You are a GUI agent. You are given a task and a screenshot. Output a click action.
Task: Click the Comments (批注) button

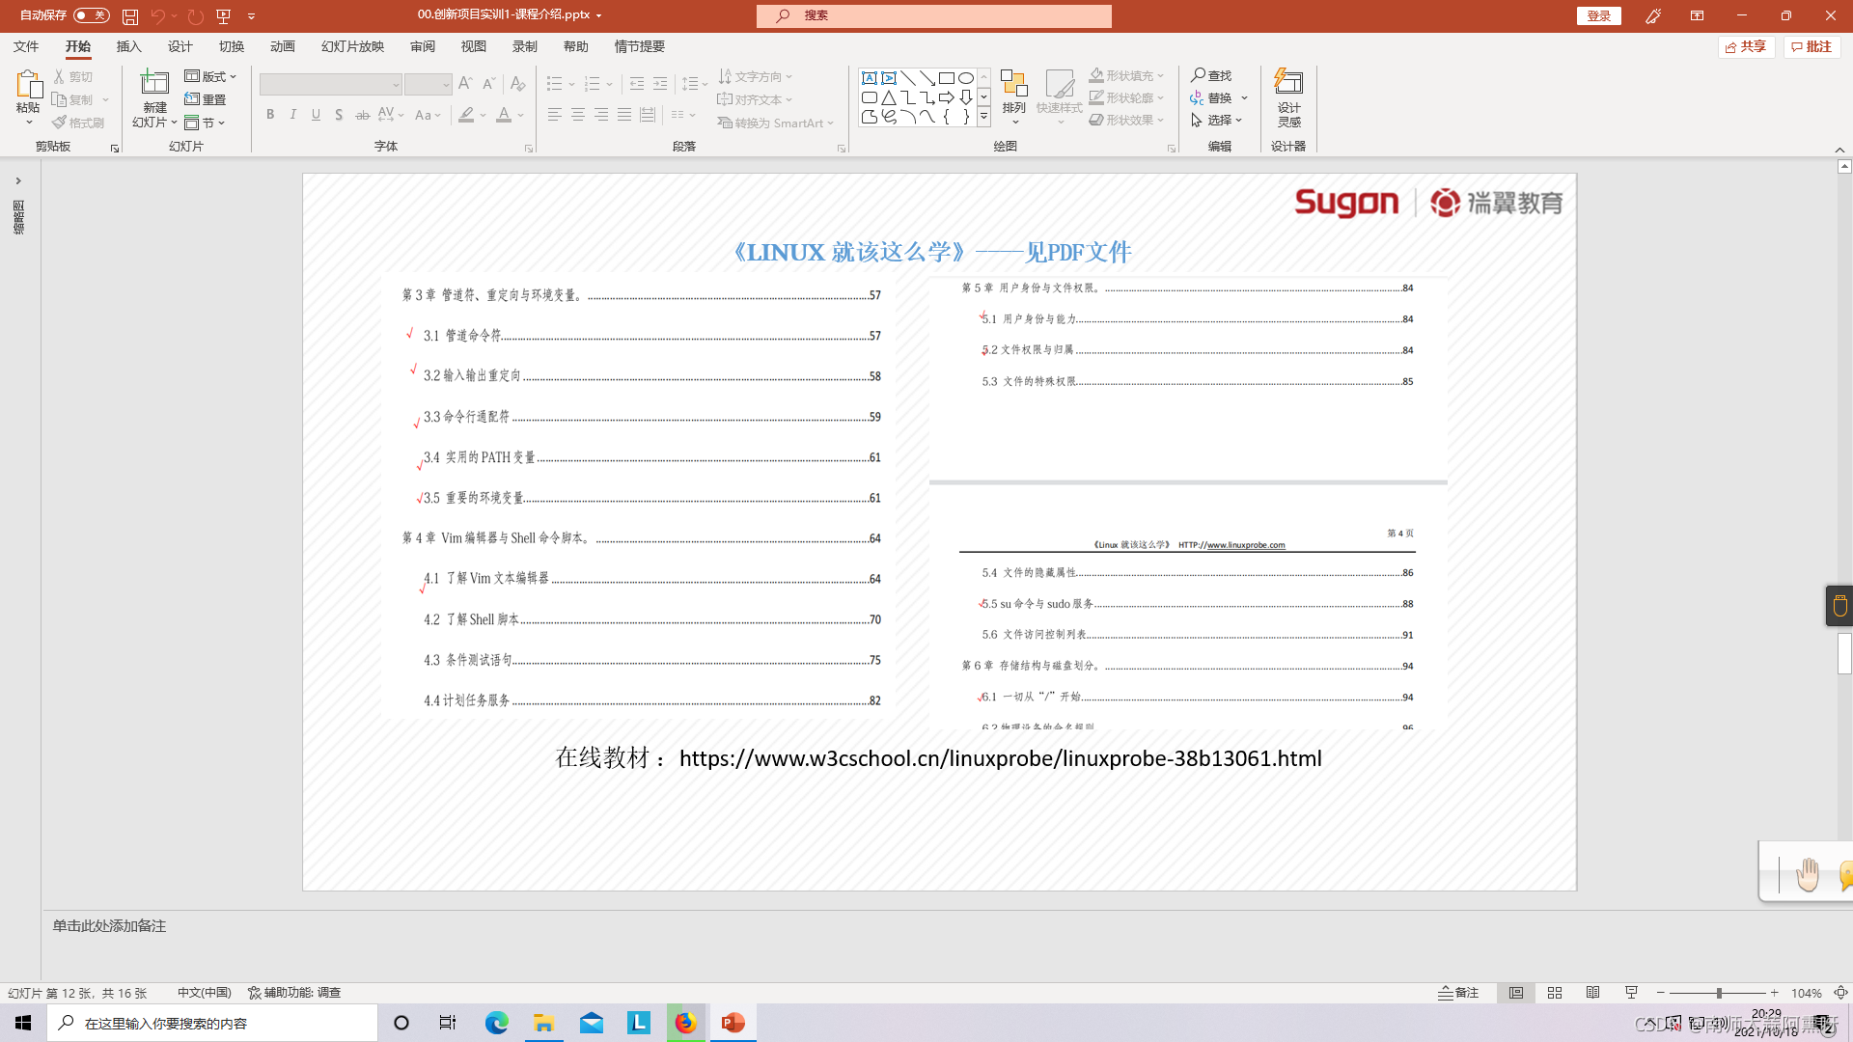tap(1812, 46)
